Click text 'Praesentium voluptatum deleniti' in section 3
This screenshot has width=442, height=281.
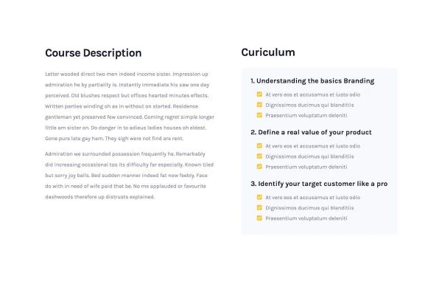coord(306,218)
